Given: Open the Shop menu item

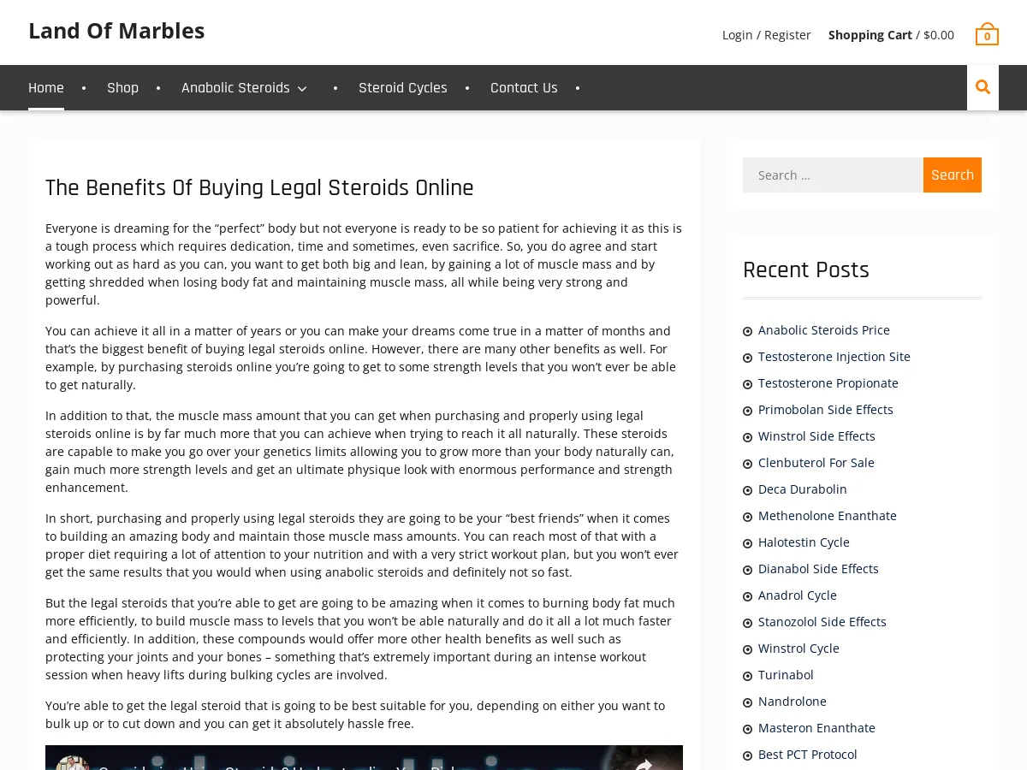Looking at the screenshot, I should coord(122,86).
